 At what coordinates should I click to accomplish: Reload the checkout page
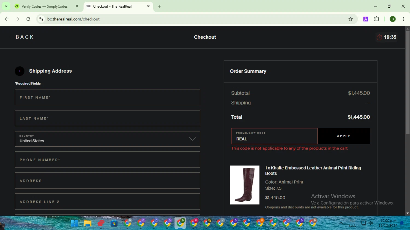(x=28, y=19)
